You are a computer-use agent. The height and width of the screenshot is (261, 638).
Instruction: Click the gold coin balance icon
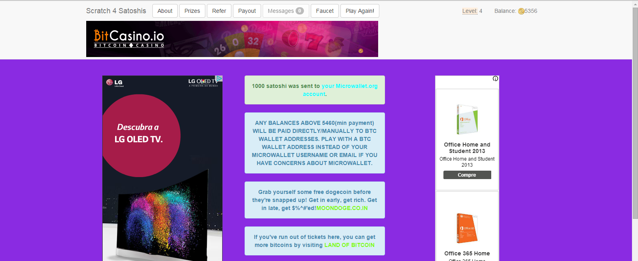tap(521, 11)
